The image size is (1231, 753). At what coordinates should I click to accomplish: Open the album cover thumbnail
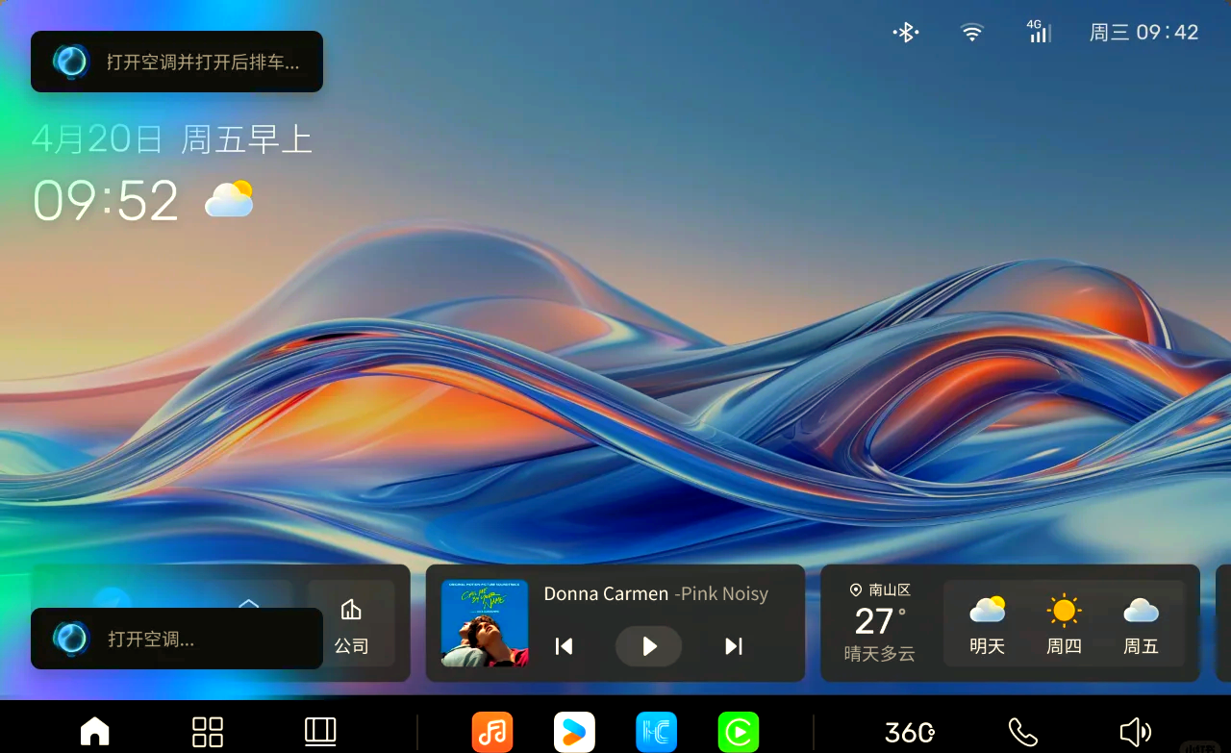coord(485,623)
